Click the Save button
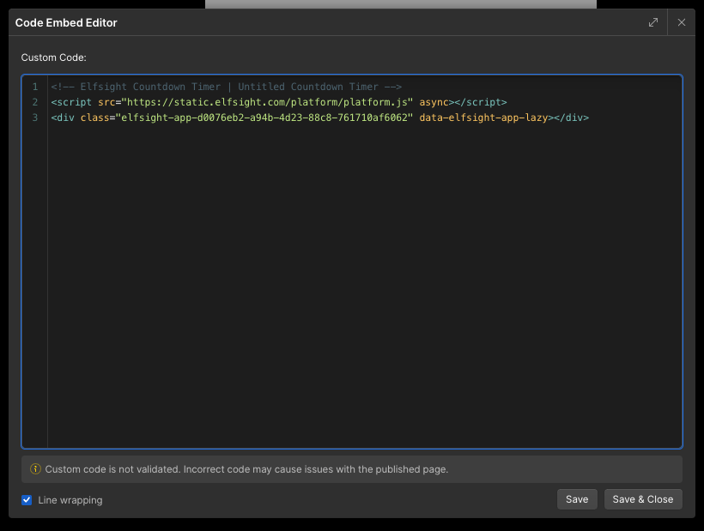The image size is (704, 531). pos(577,499)
